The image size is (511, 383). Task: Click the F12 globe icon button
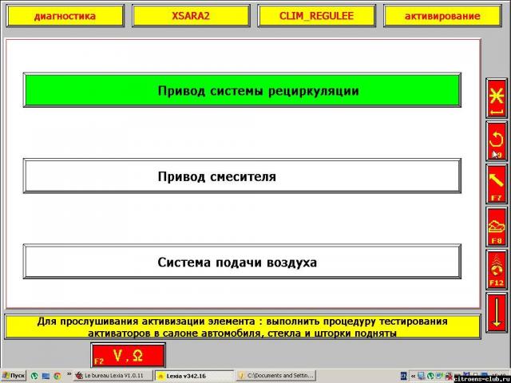point(497,270)
